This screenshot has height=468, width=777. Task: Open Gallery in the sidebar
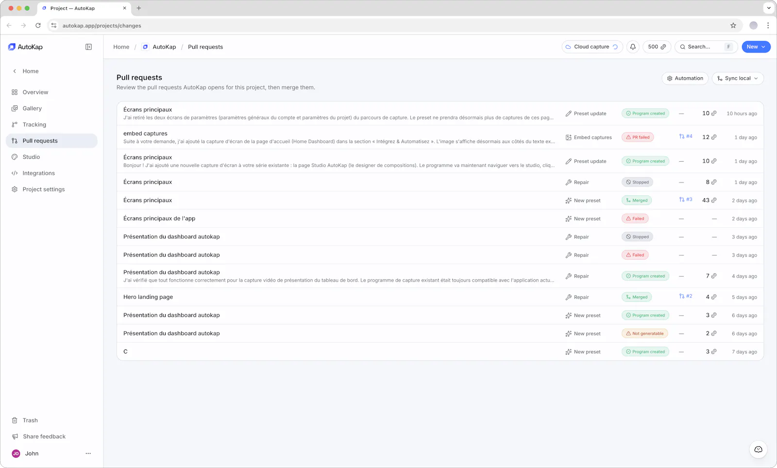click(51, 108)
